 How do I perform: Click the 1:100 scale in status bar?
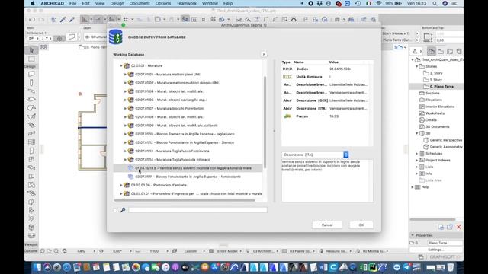pyautogui.click(x=154, y=251)
